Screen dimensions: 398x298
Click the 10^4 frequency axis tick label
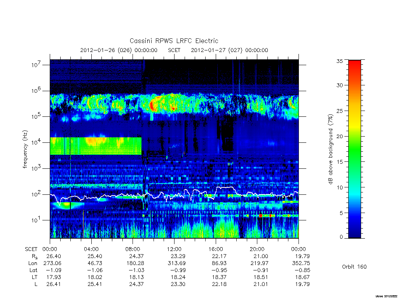click(37, 142)
